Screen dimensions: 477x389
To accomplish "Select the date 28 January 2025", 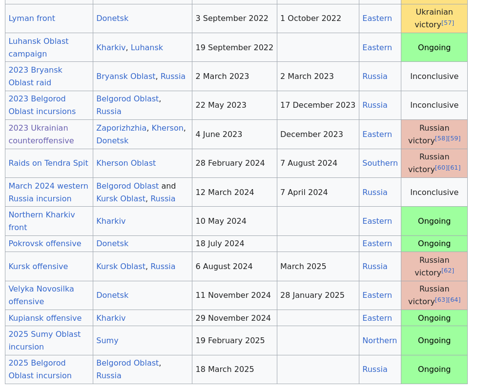I will (312, 295).
